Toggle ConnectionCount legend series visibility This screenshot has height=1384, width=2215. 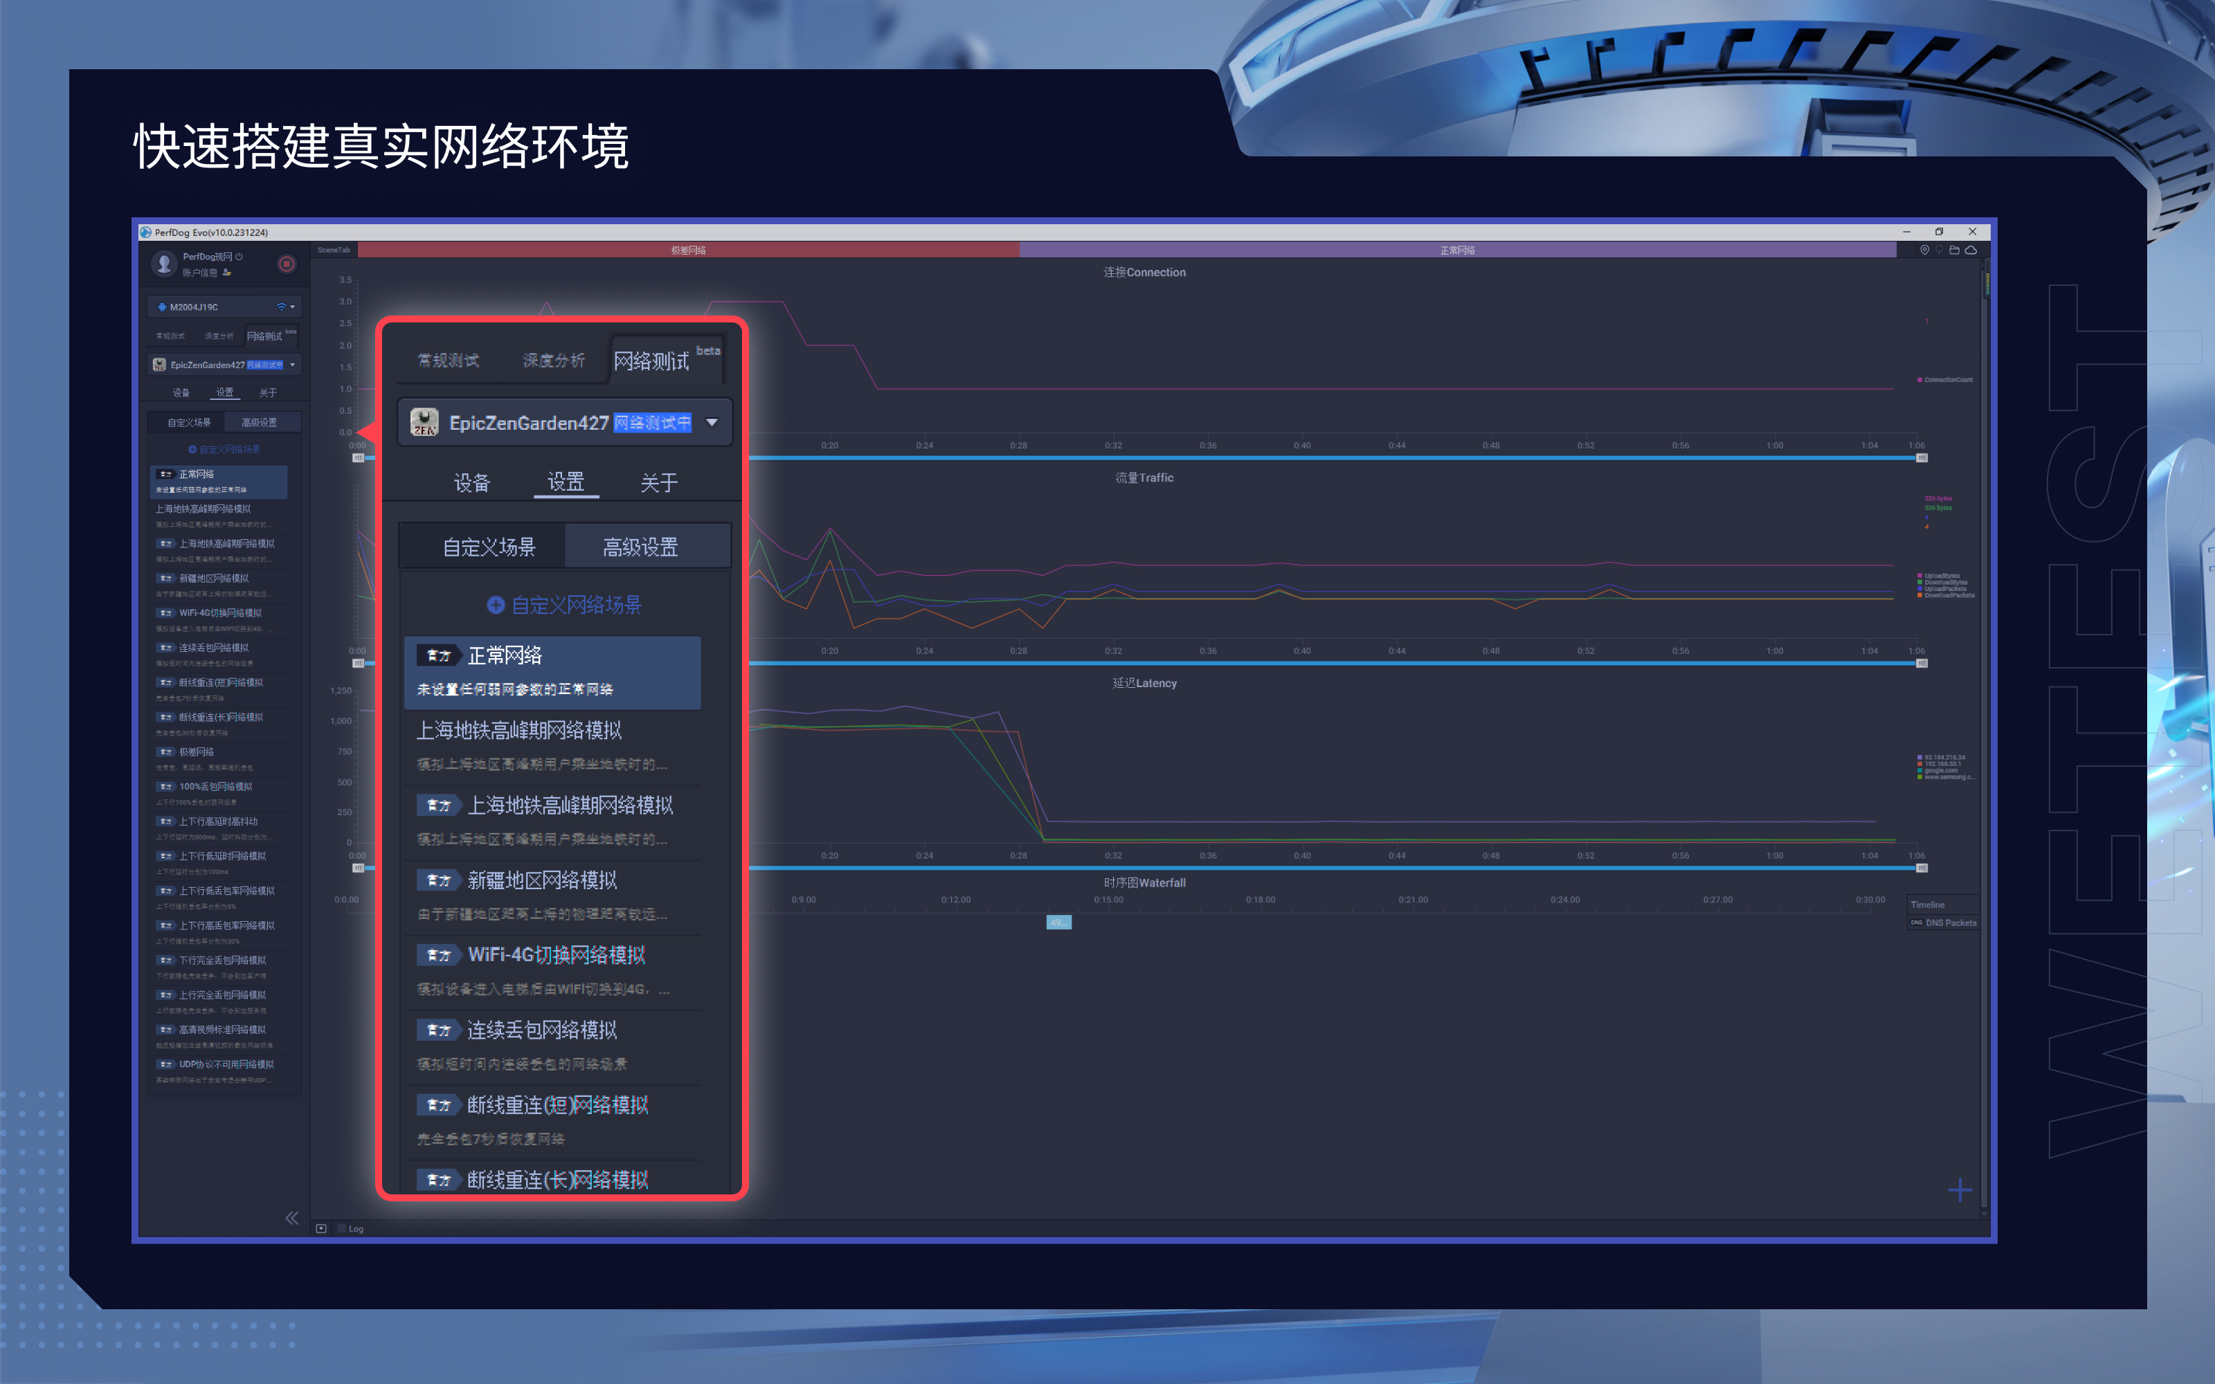click(x=1947, y=380)
